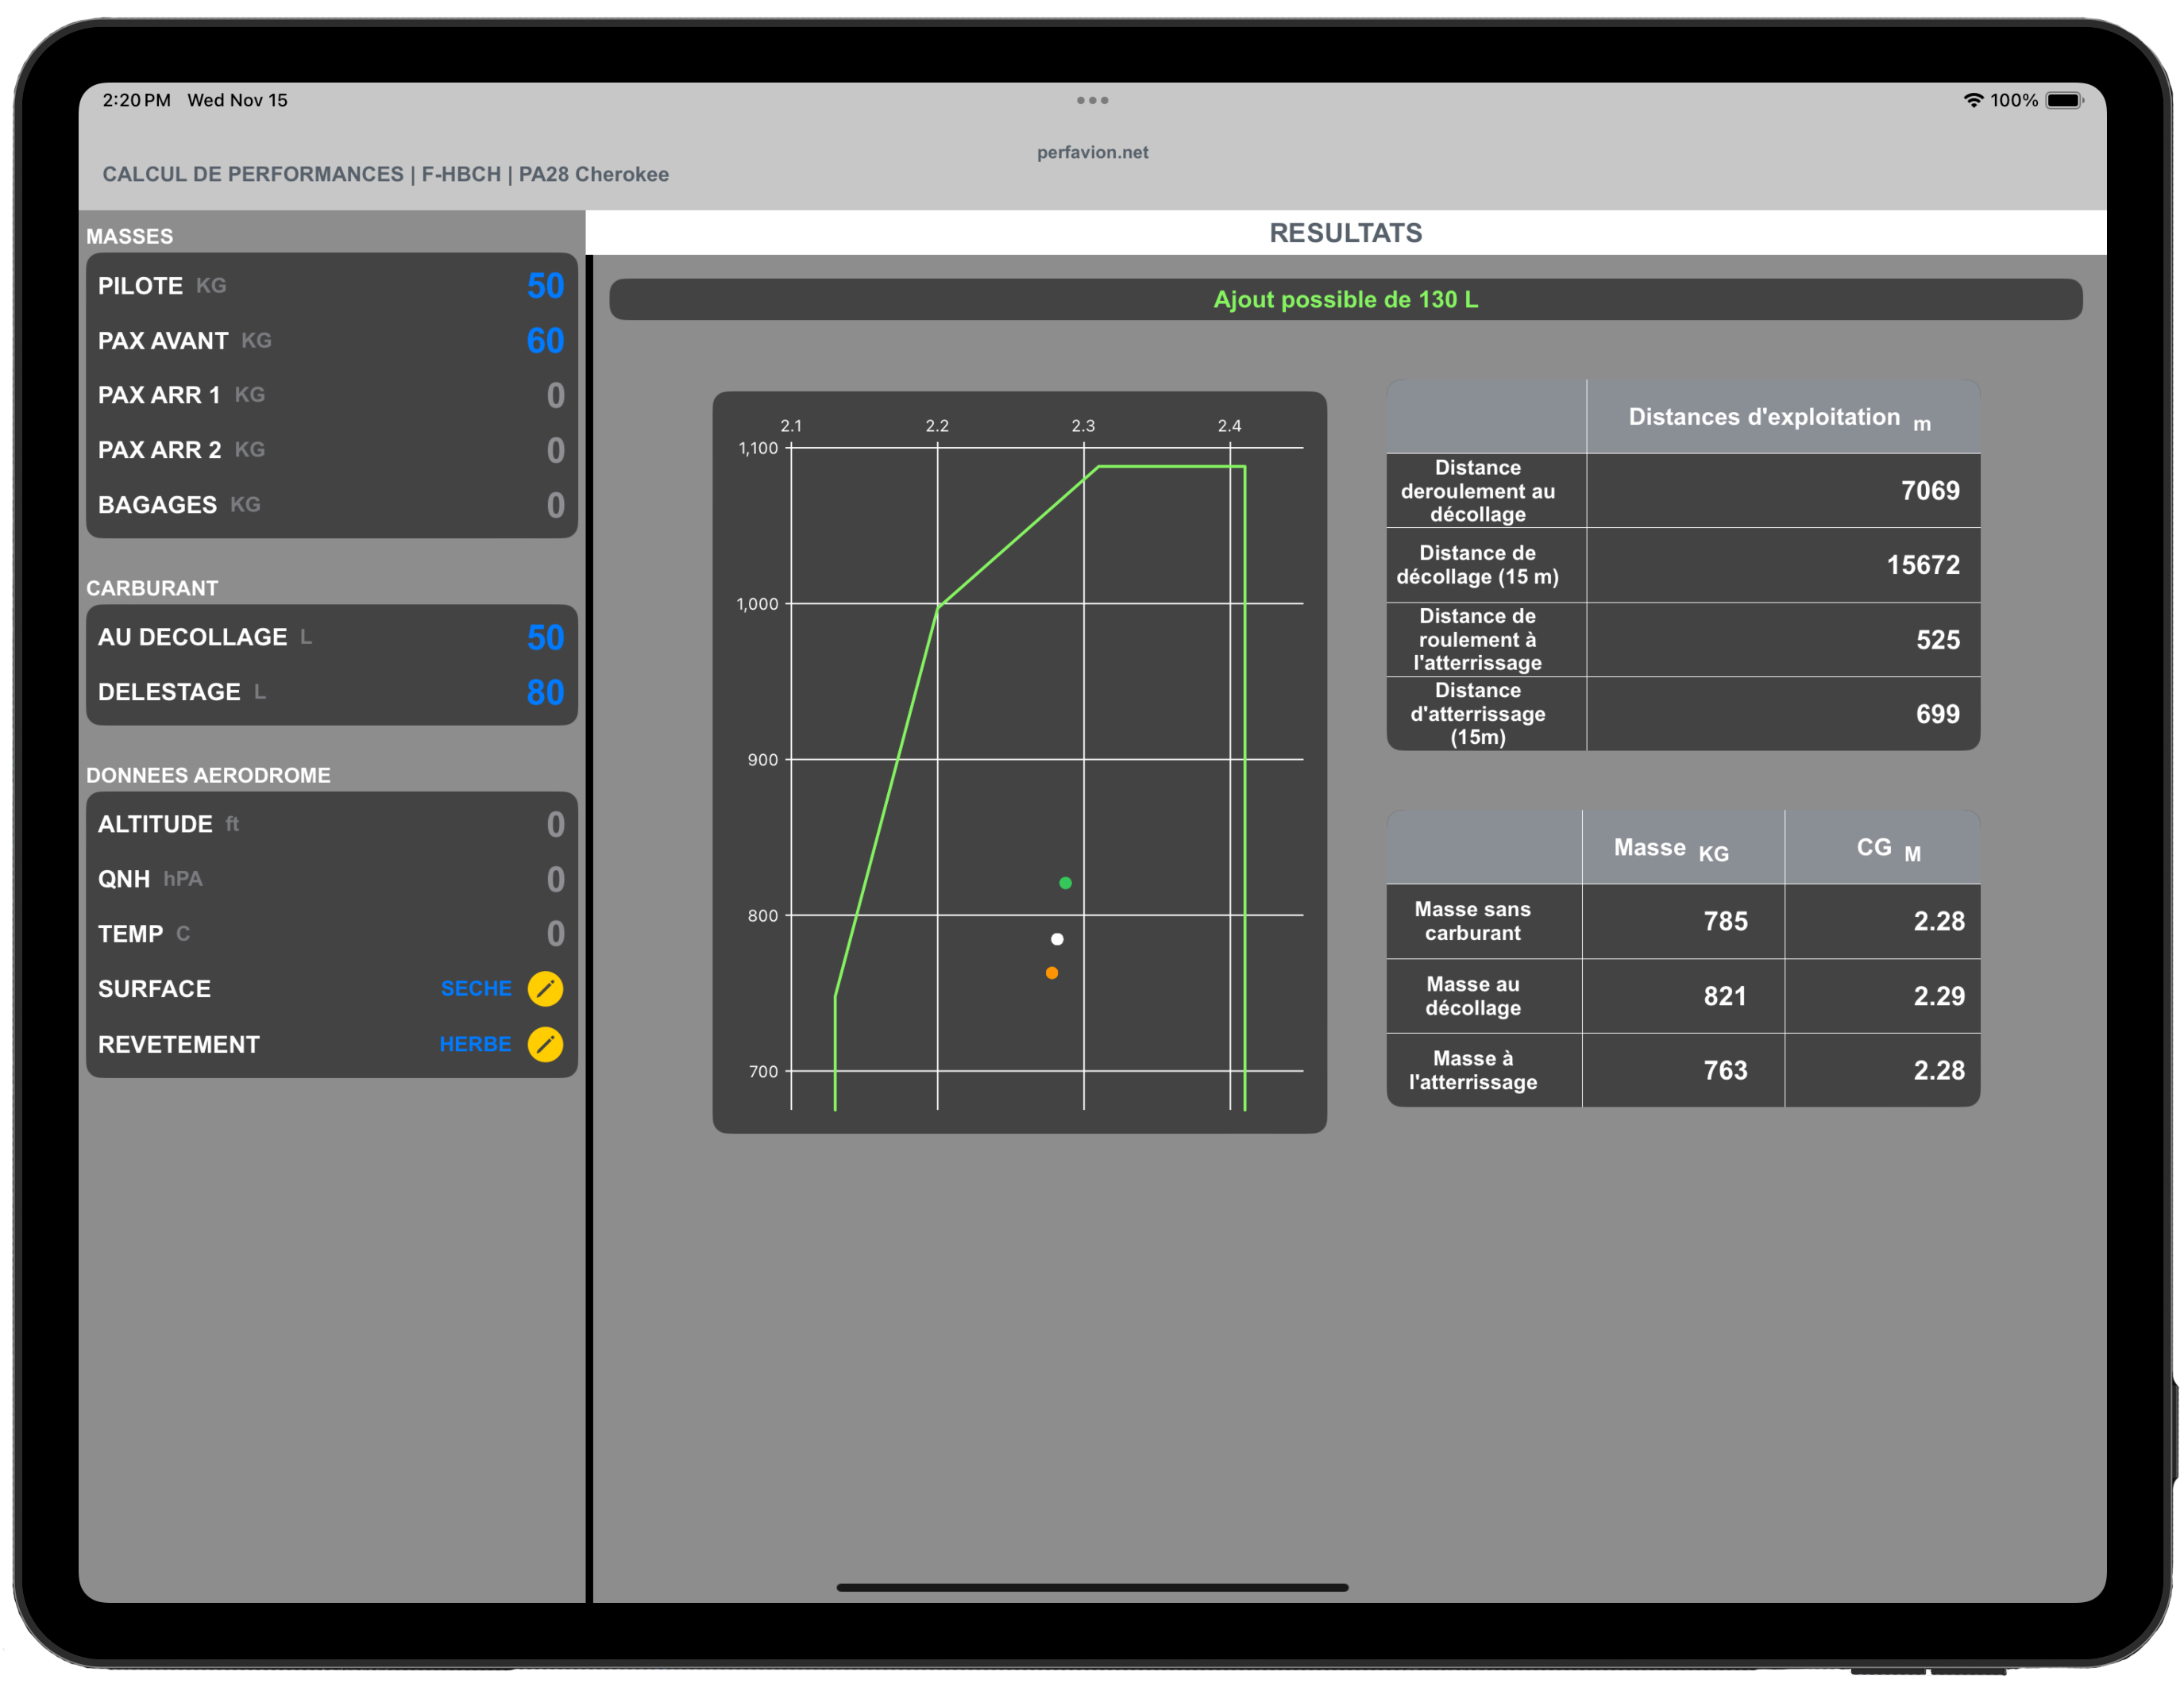
Task: Tap the home indicator bar at bottom
Action: 1092,1586
